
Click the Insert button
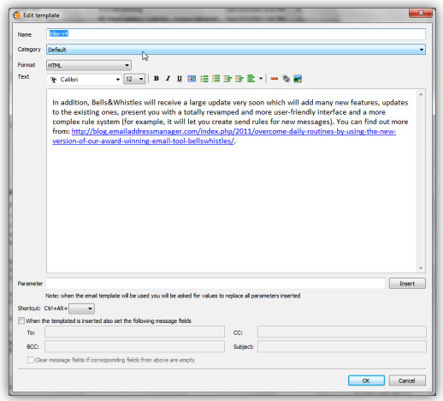click(x=407, y=284)
